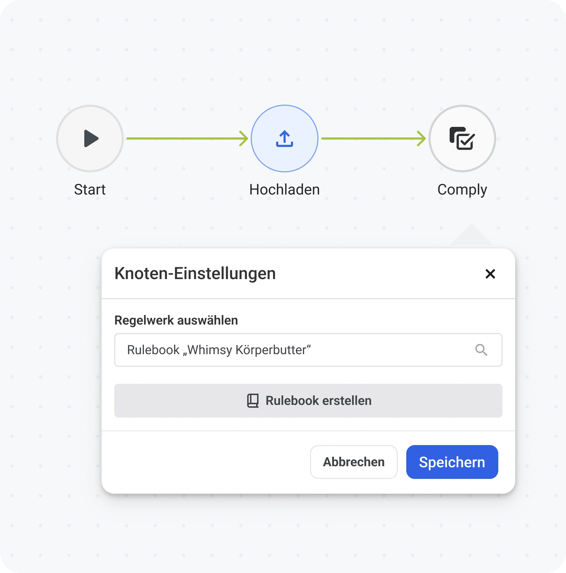The height and width of the screenshot is (573, 566).
Task: Click the "Comply" node label
Action: tap(462, 190)
